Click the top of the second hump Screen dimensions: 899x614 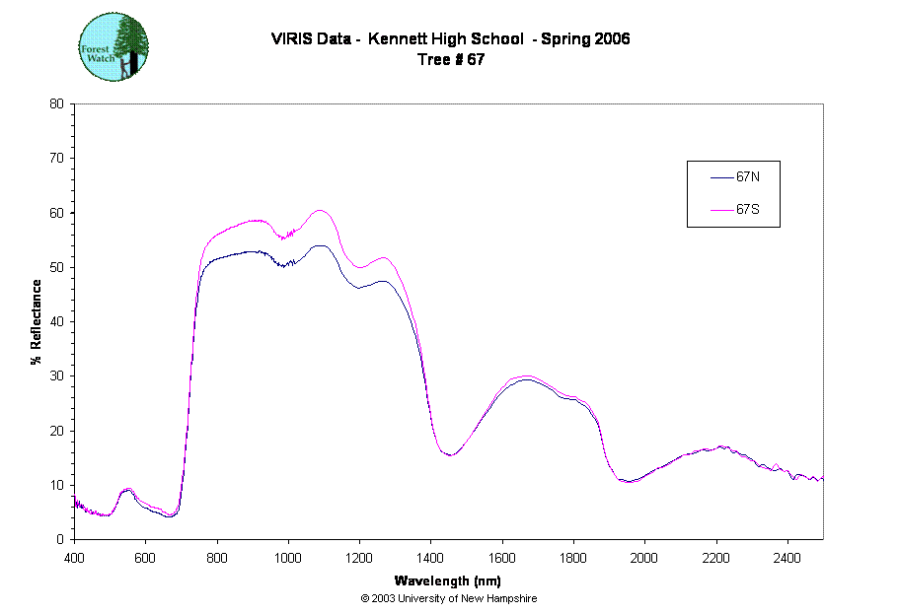point(526,375)
